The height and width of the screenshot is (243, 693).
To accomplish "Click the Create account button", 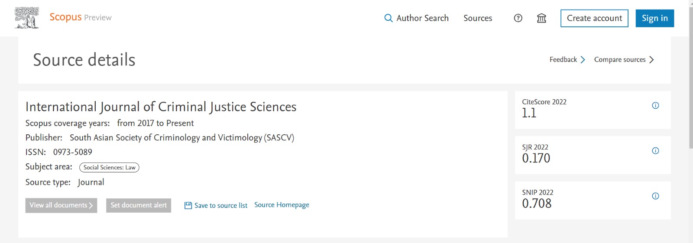I will click(594, 18).
